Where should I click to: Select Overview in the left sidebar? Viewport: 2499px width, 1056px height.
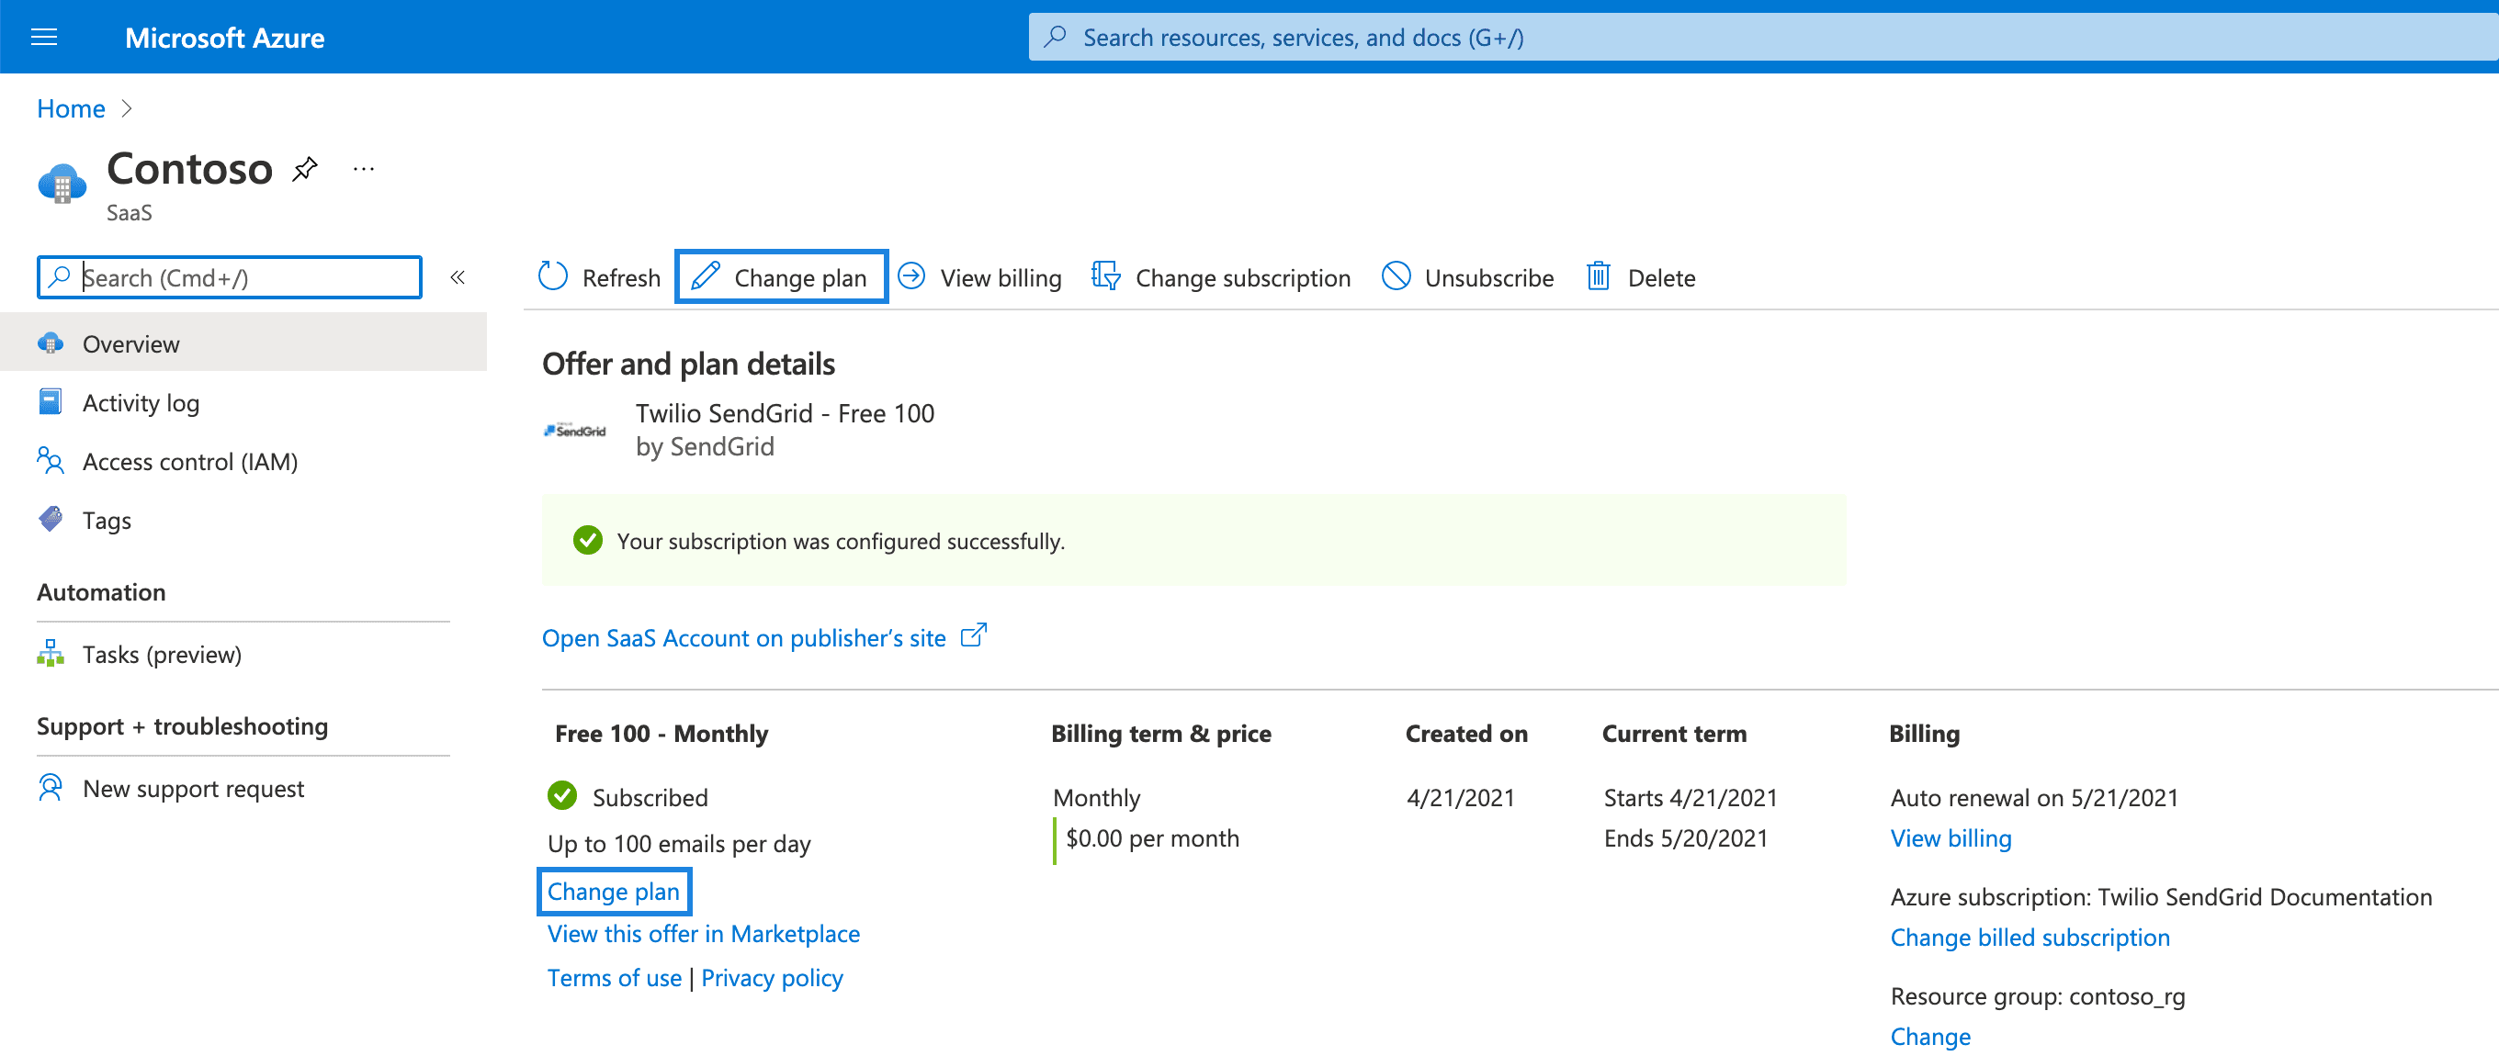coord(131,343)
